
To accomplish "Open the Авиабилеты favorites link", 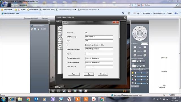I will click(x=33, y=10).
